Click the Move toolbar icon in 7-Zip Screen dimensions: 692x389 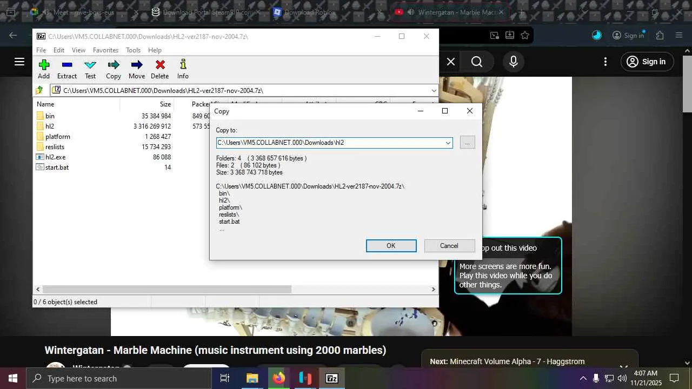point(137,65)
